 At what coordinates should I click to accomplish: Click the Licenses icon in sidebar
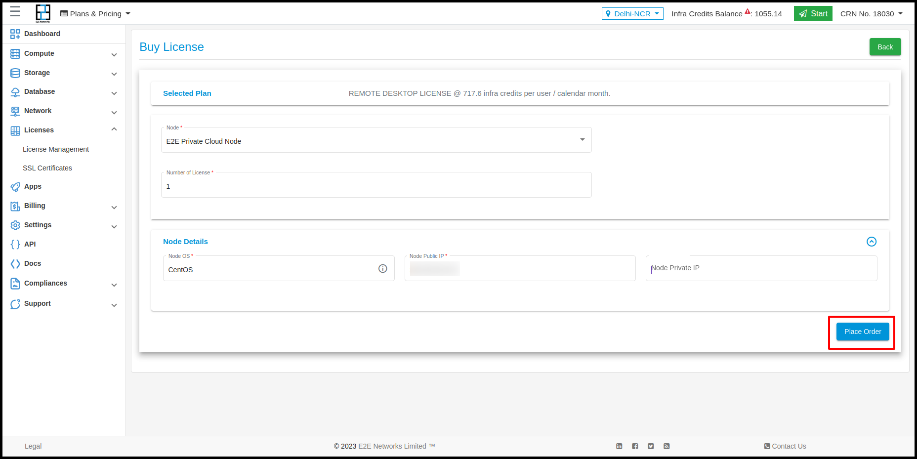pyautogui.click(x=15, y=130)
